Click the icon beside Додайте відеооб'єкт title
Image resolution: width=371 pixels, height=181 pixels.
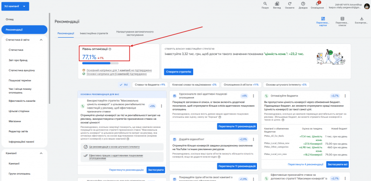174,139
